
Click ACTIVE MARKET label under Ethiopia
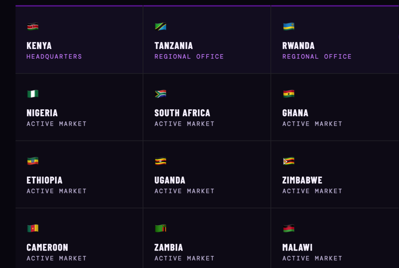click(56, 191)
